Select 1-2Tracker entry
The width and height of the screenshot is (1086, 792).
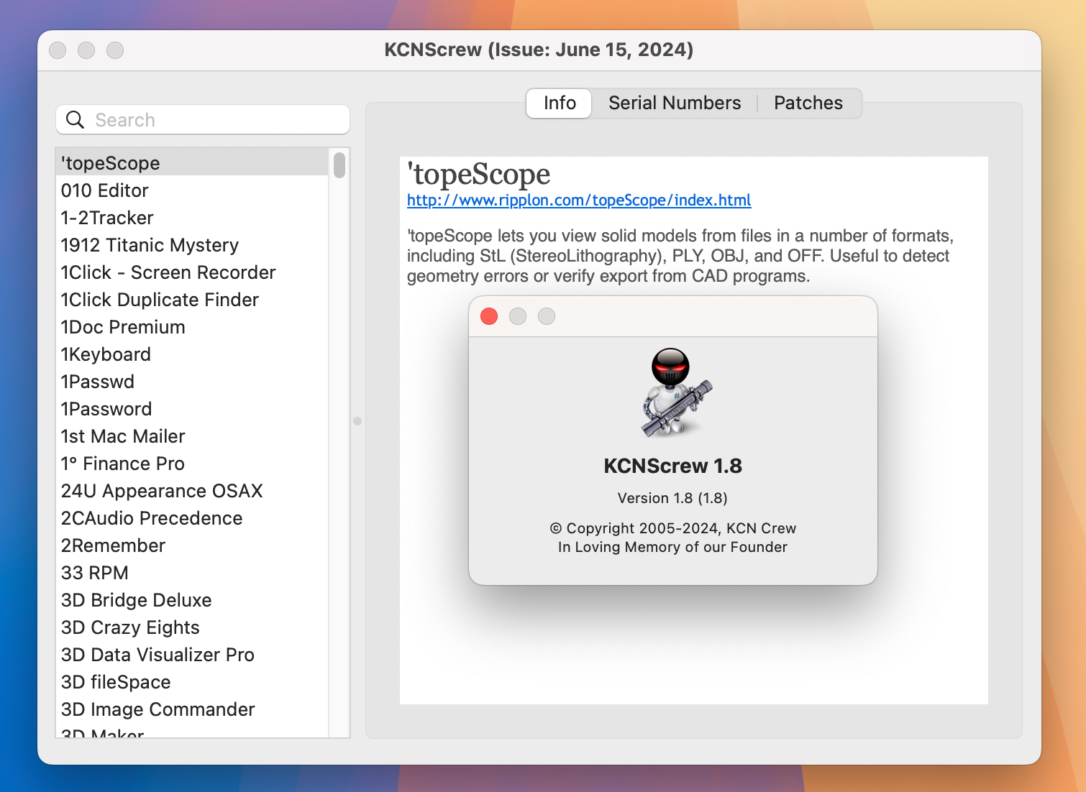(x=192, y=218)
